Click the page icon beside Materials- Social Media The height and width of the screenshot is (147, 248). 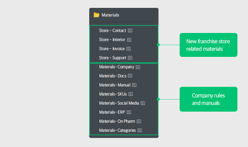click(x=143, y=103)
